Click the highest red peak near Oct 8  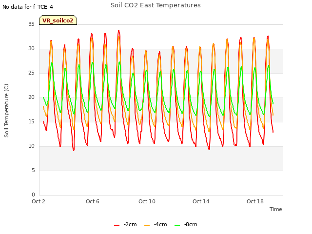tap(119, 30)
